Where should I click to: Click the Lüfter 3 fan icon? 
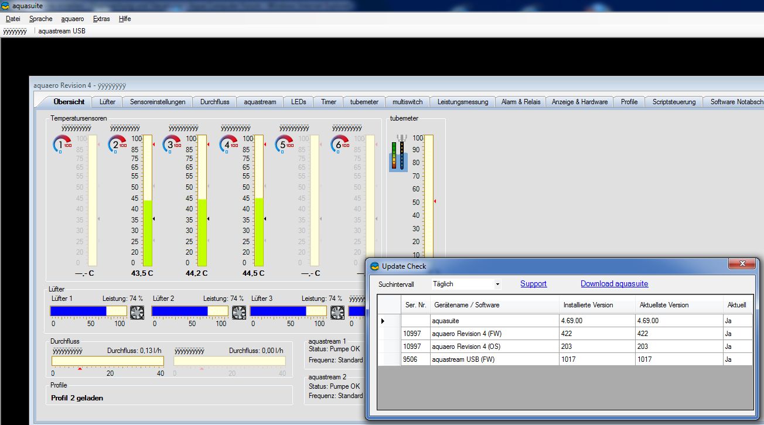337,313
